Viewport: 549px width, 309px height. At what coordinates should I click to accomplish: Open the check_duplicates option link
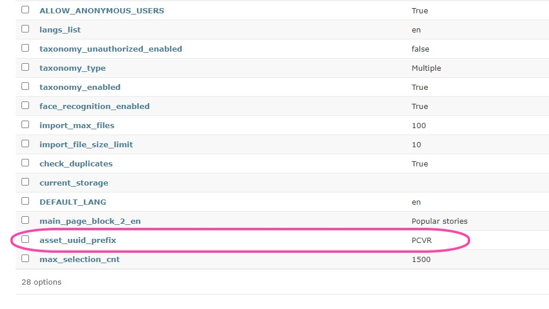(x=76, y=163)
